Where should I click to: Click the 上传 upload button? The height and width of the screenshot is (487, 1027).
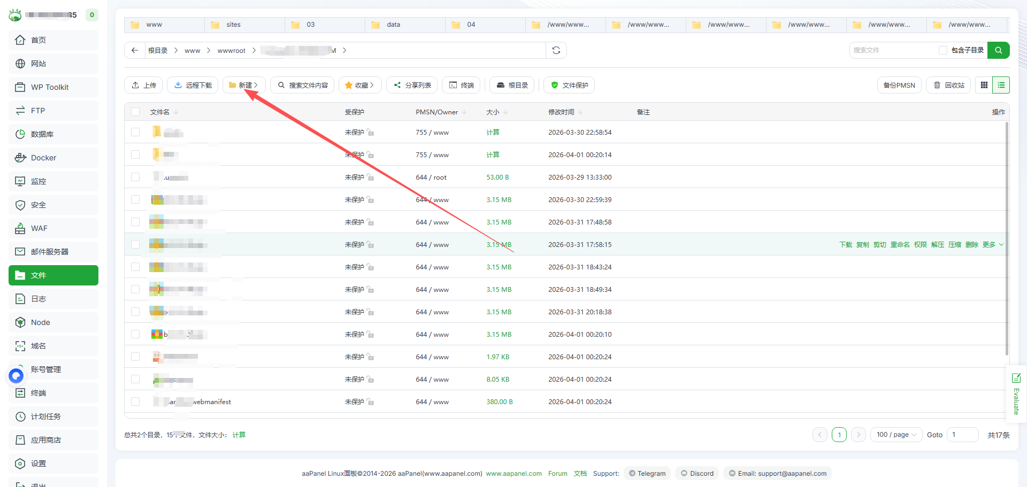point(144,85)
